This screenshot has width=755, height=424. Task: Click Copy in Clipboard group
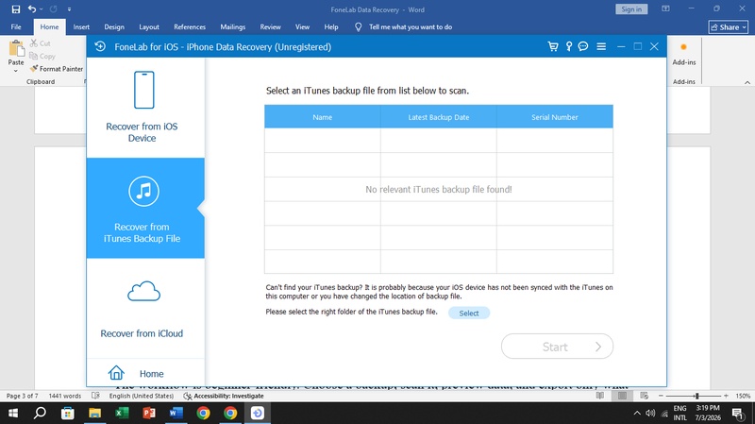pos(42,56)
